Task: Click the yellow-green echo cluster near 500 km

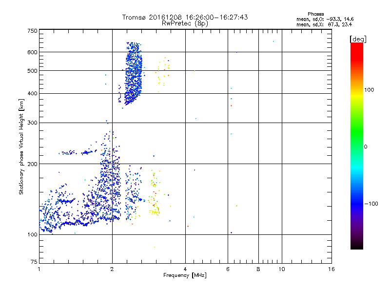Action: pyautogui.click(x=163, y=74)
